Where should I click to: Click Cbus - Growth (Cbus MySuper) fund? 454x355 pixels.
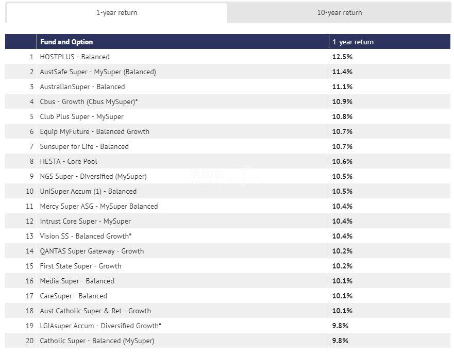89,102
